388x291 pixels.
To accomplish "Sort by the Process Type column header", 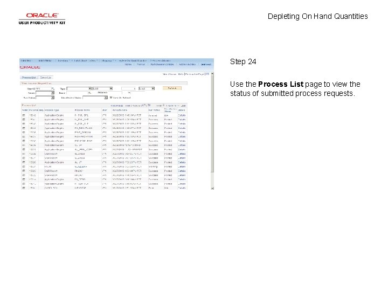I will tap(52, 110).
